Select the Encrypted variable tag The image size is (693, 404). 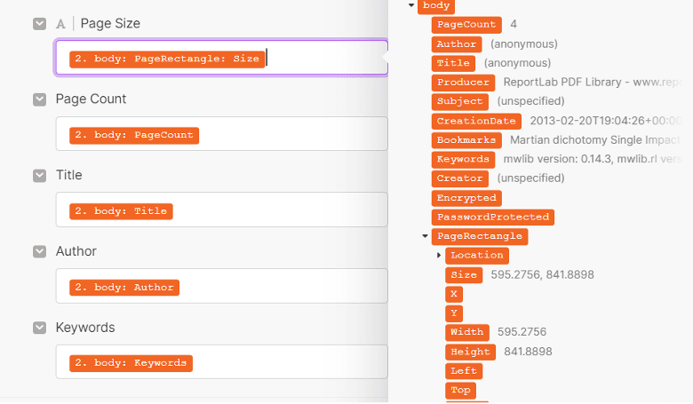click(466, 198)
